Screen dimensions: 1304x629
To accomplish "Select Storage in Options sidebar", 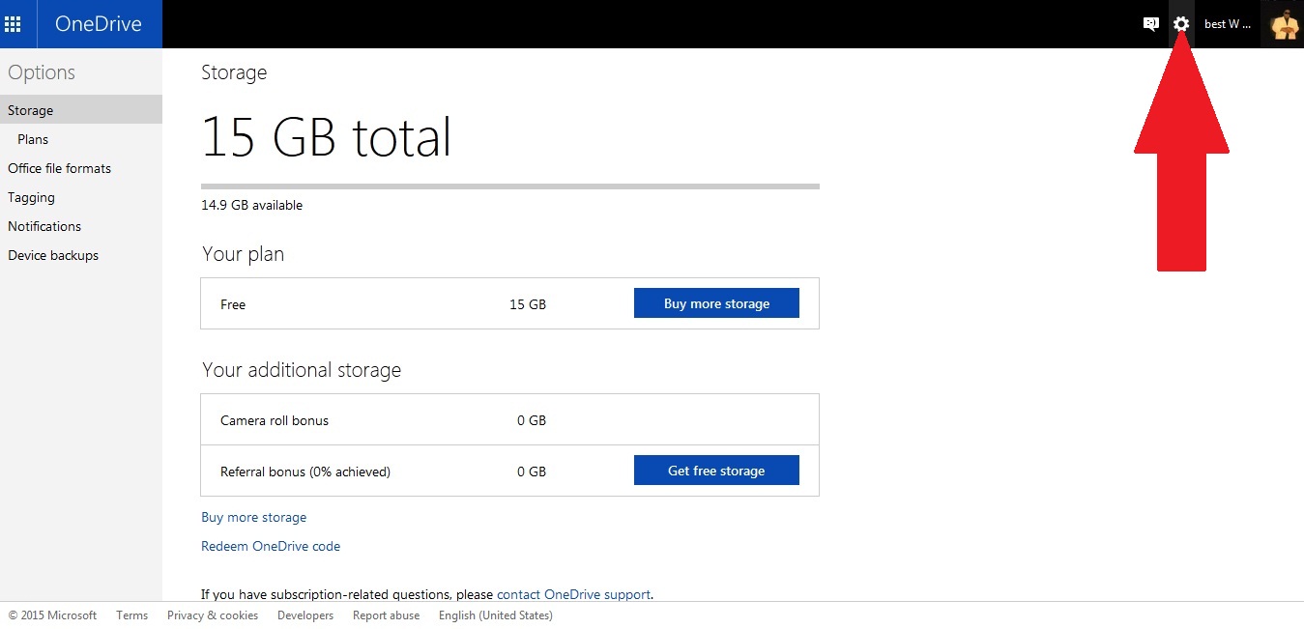I will coord(81,110).
